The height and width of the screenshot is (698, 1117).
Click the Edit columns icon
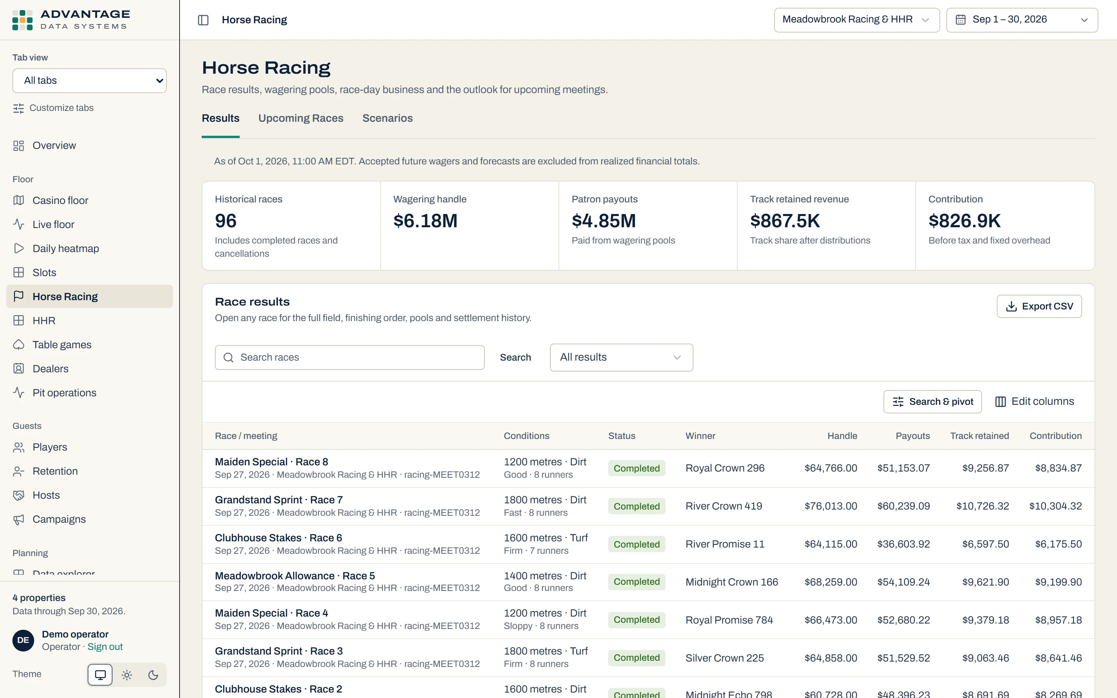click(x=1000, y=402)
